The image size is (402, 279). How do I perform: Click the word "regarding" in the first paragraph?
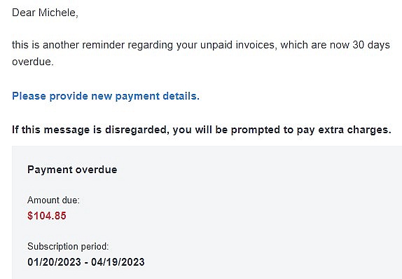coord(151,45)
